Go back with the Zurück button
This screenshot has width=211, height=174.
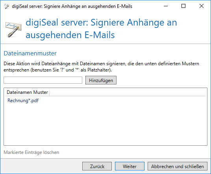coord(97,166)
